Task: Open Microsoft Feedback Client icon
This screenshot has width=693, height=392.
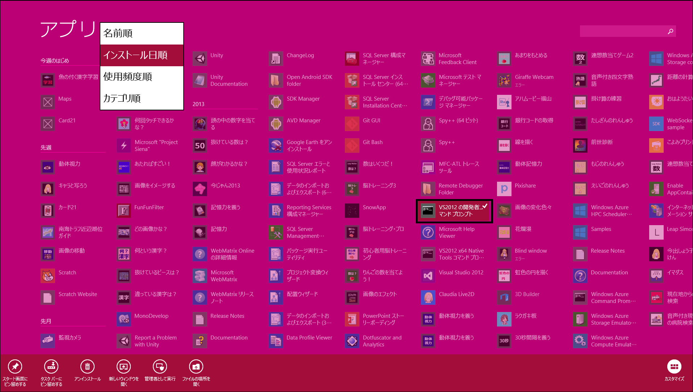Action: (428, 59)
